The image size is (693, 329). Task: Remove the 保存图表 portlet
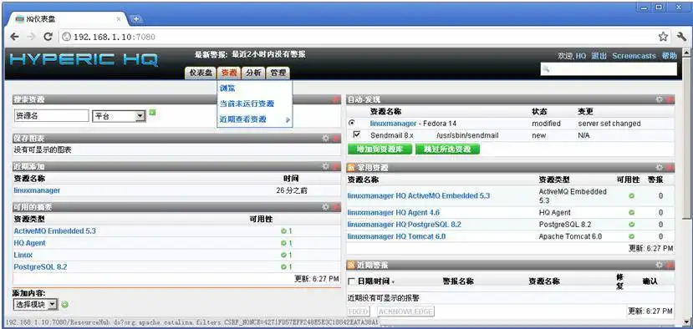pos(337,139)
